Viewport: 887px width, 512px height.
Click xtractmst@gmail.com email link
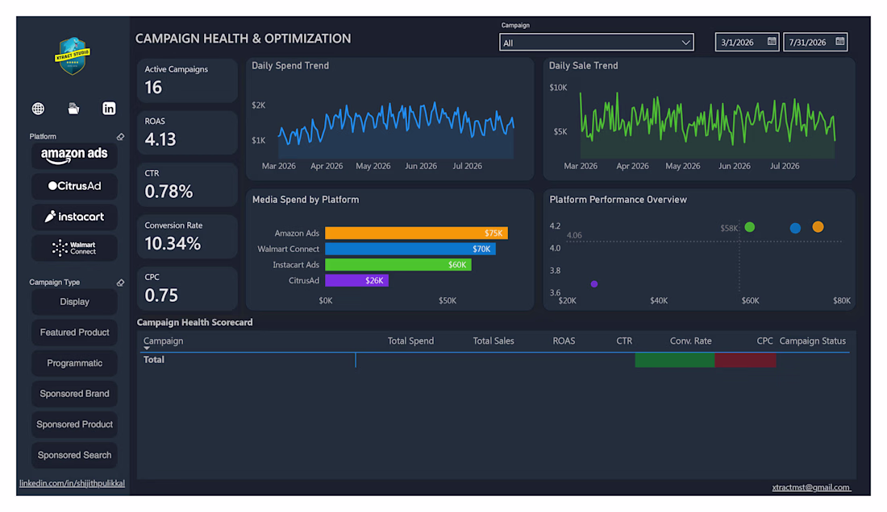[810, 487]
